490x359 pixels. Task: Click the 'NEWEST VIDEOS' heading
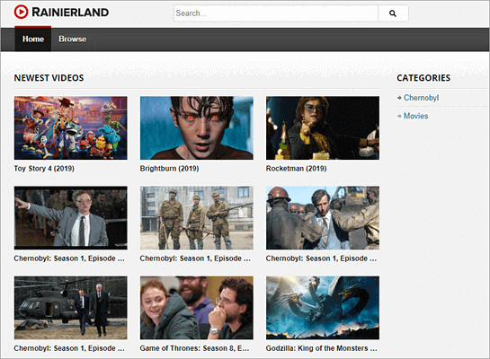(x=49, y=78)
